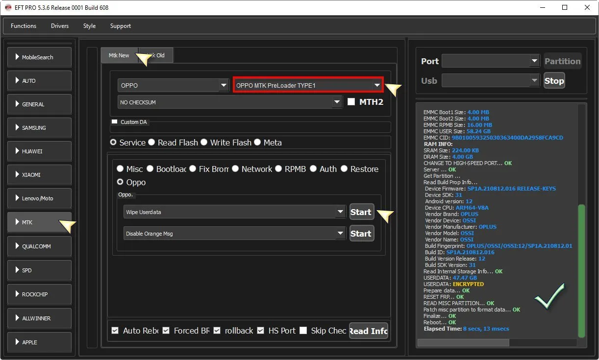Click the EFT PRO app icon in title bar

pyautogui.click(x=8, y=8)
